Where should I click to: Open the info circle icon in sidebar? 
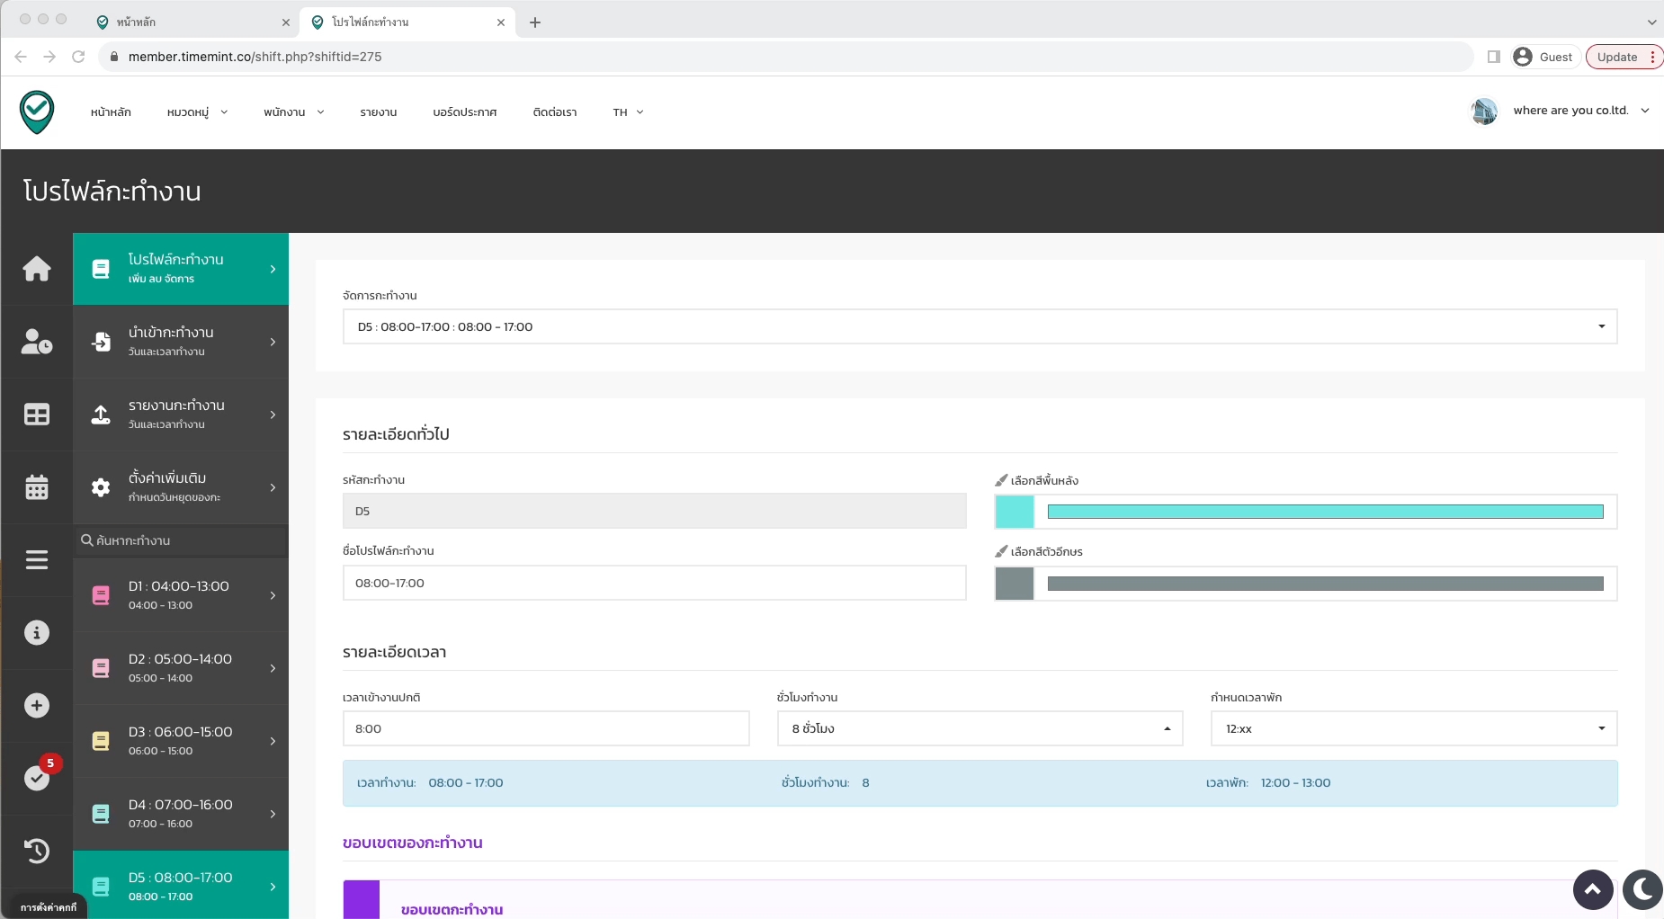pos(37,633)
